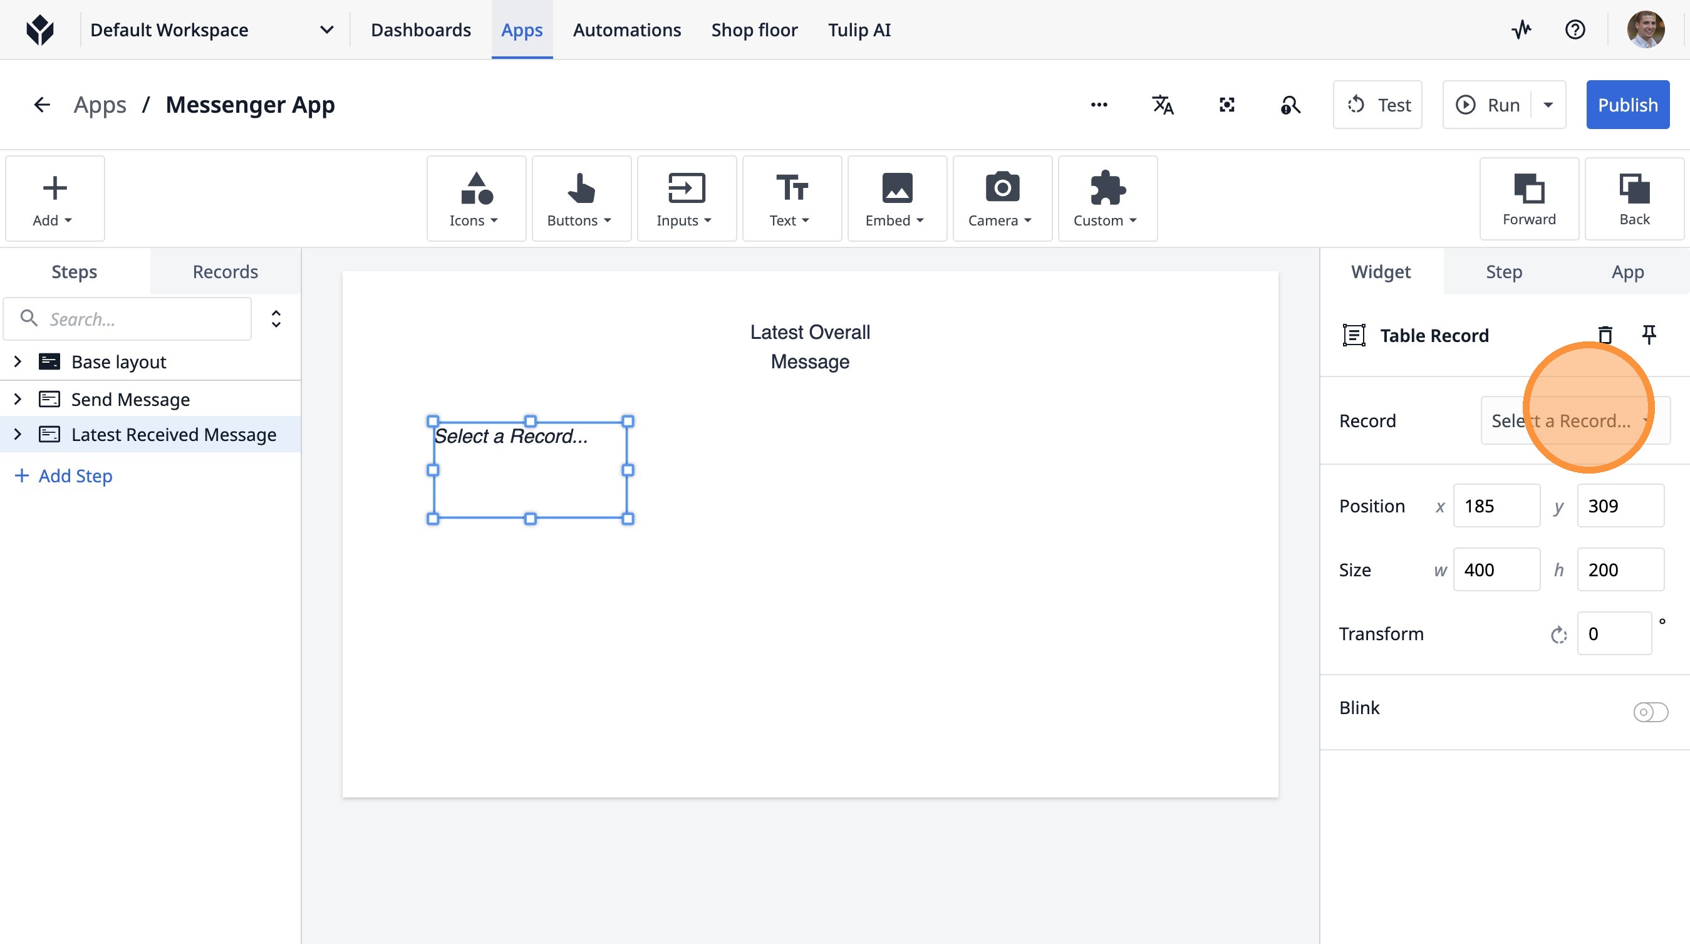Open the Default Workspace dropdown
This screenshot has height=944, width=1690.
[211, 30]
